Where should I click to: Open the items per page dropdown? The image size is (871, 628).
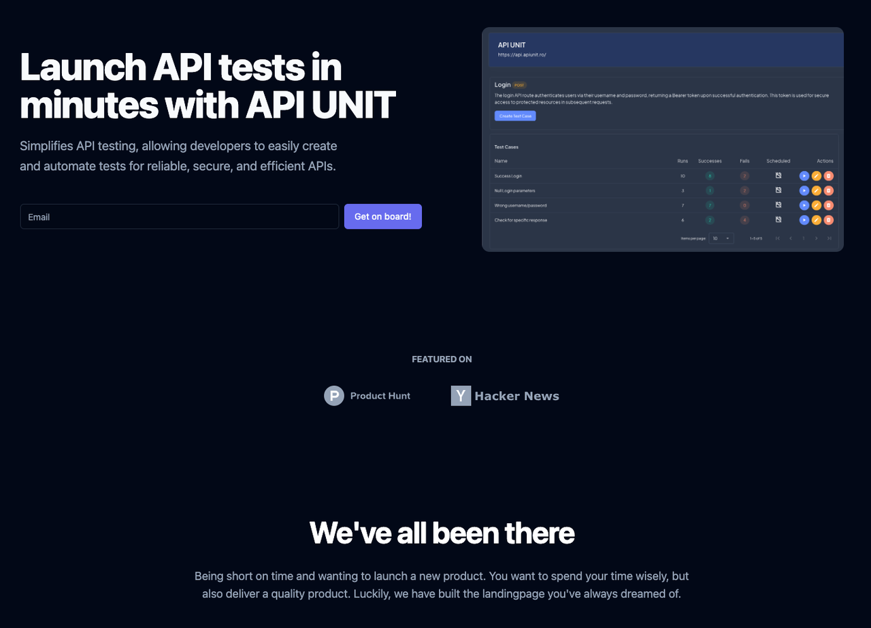tap(721, 238)
